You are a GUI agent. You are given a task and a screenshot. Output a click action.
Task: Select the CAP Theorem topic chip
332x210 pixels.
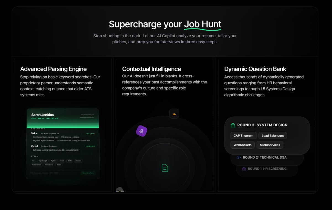pyautogui.click(x=243, y=135)
